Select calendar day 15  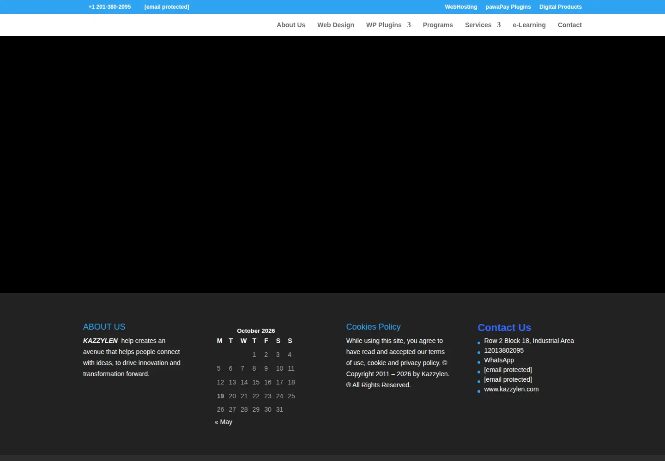pyautogui.click(x=256, y=382)
